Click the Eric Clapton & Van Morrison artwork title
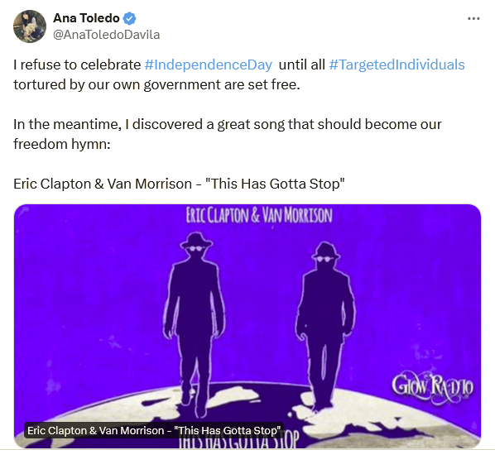 click(x=259, y=215)
